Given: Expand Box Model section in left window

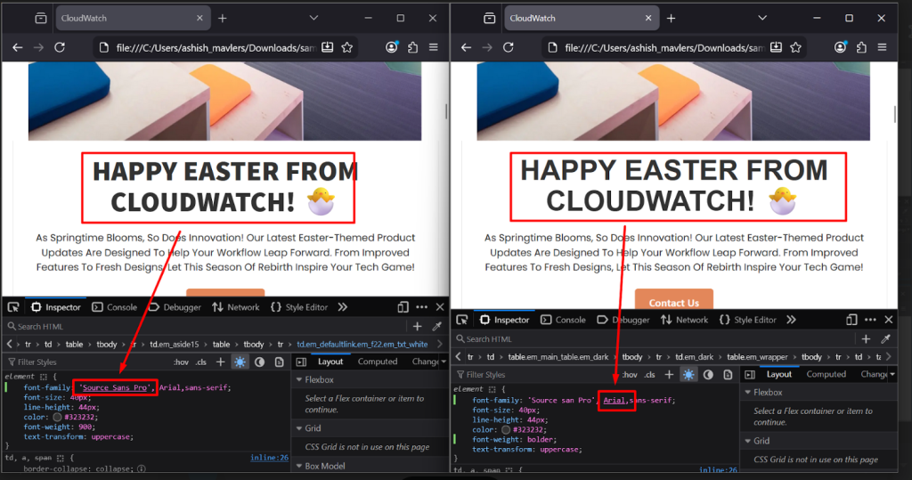Looking at the screenshot, I should coord(299,466).
